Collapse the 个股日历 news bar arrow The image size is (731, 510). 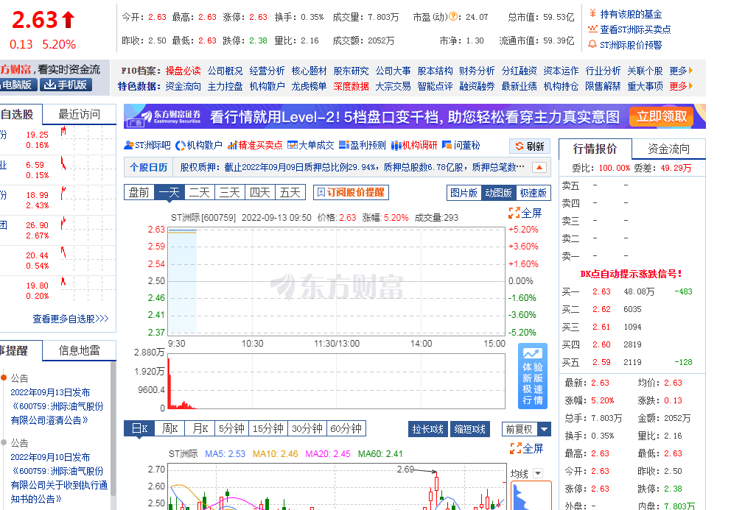[539, 167]
